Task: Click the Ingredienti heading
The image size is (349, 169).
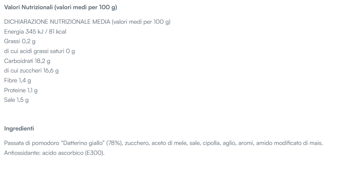Action: [x=19, y=128]
